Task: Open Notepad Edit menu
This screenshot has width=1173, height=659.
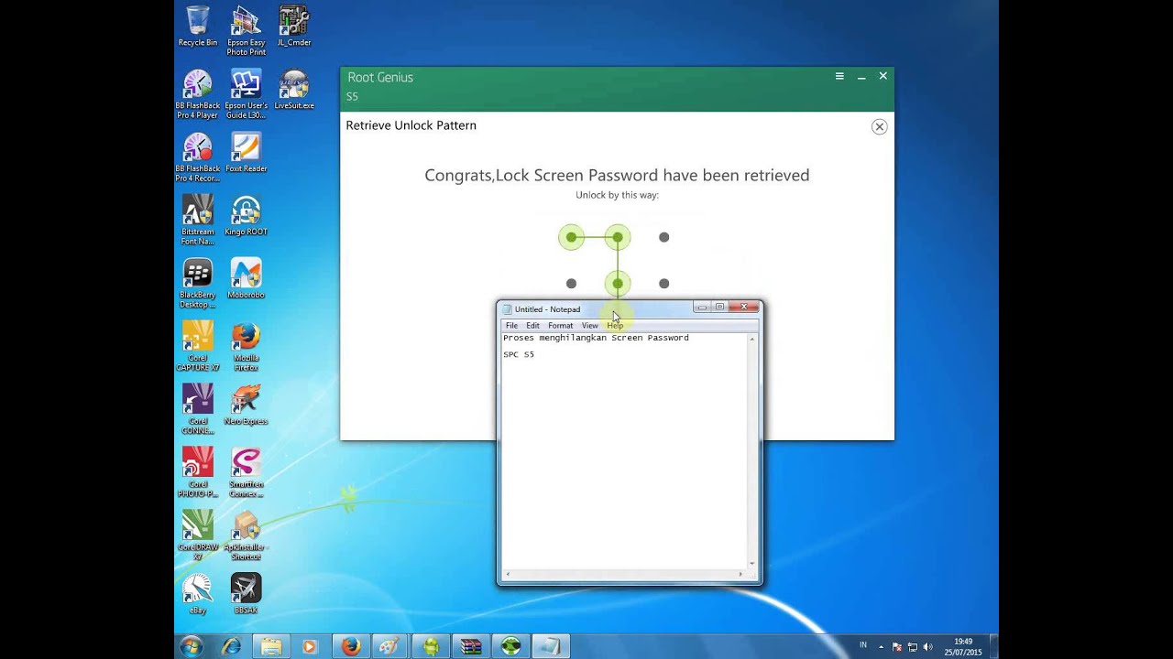Action: 532,326
